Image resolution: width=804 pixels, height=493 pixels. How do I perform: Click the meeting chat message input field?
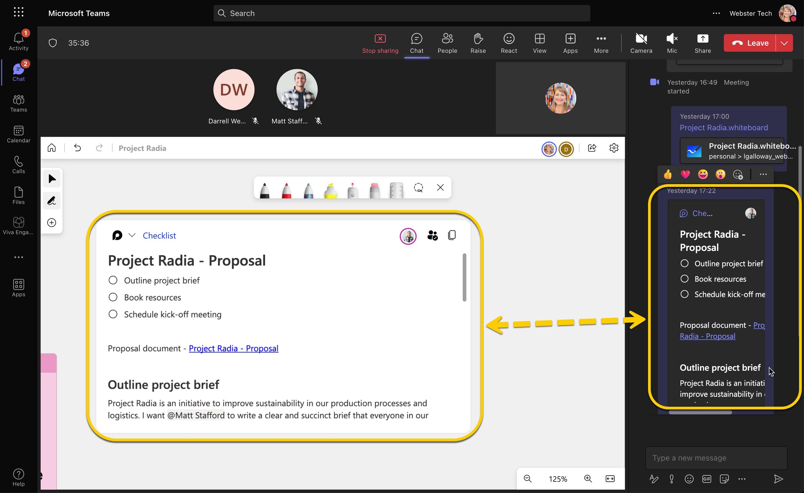pyautogui.click(x=716, y=457)
